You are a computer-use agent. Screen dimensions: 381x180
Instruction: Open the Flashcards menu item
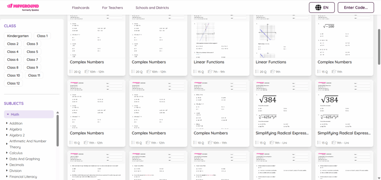click(81, 8)
